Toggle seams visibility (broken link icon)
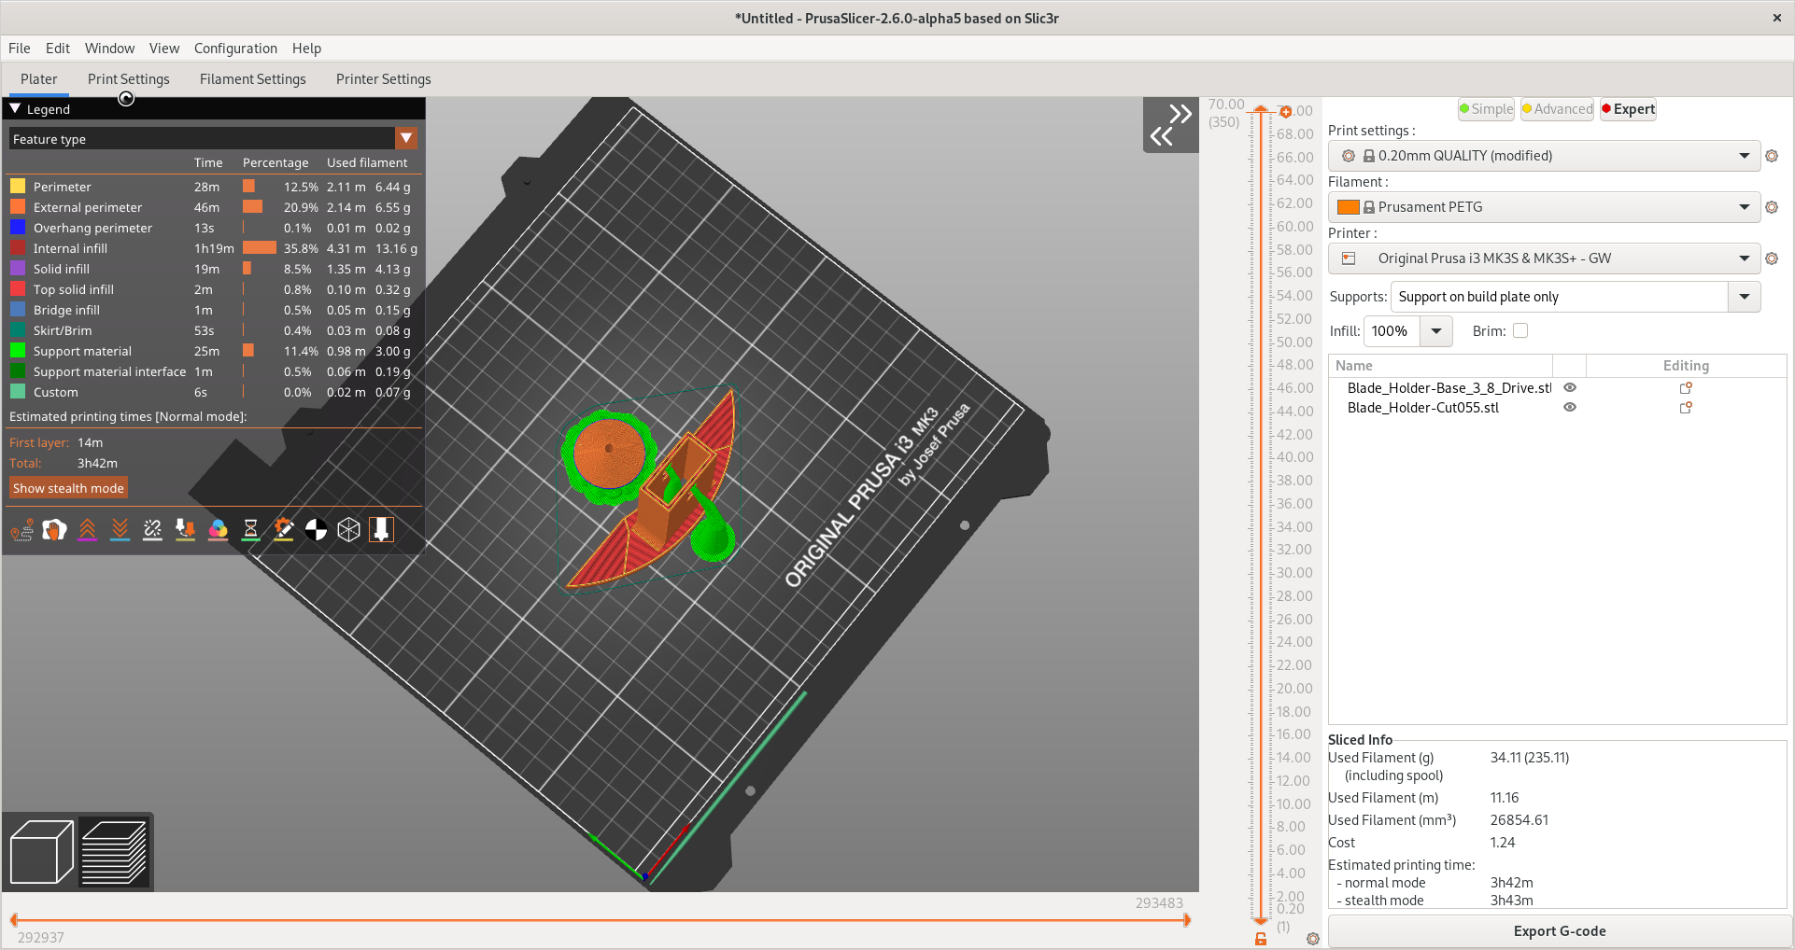This screenshot has height=950, width=1795. coord(153,530)
